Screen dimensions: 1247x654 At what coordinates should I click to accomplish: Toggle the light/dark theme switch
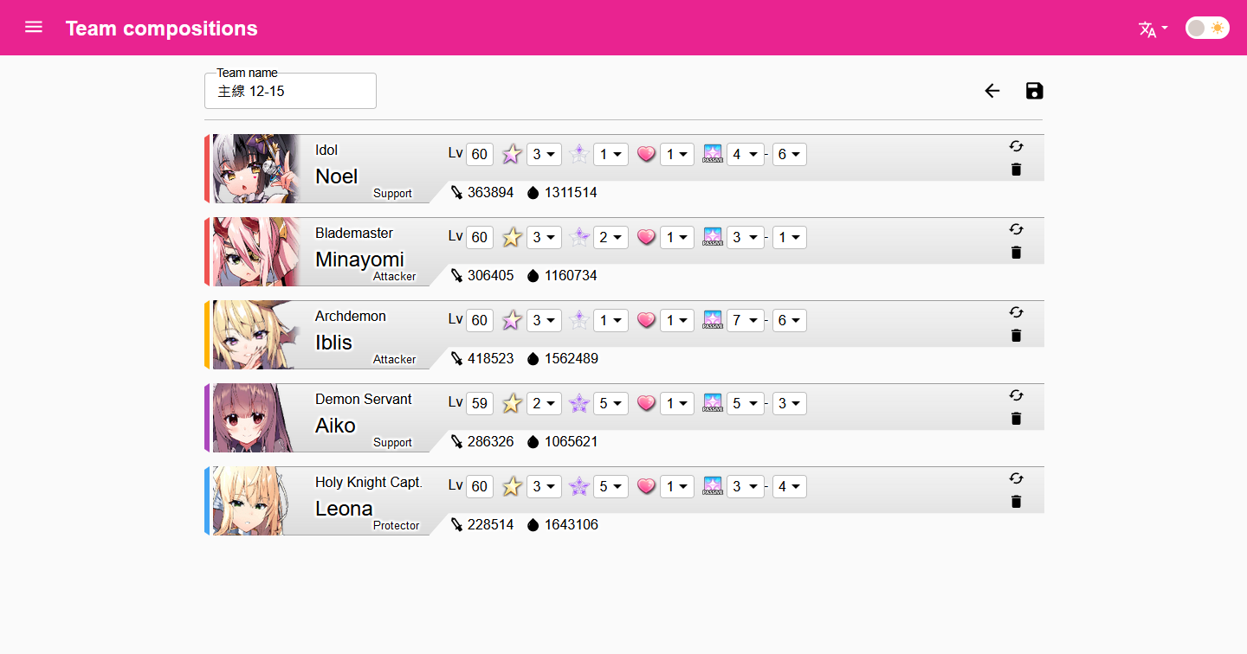(1207, 27)
